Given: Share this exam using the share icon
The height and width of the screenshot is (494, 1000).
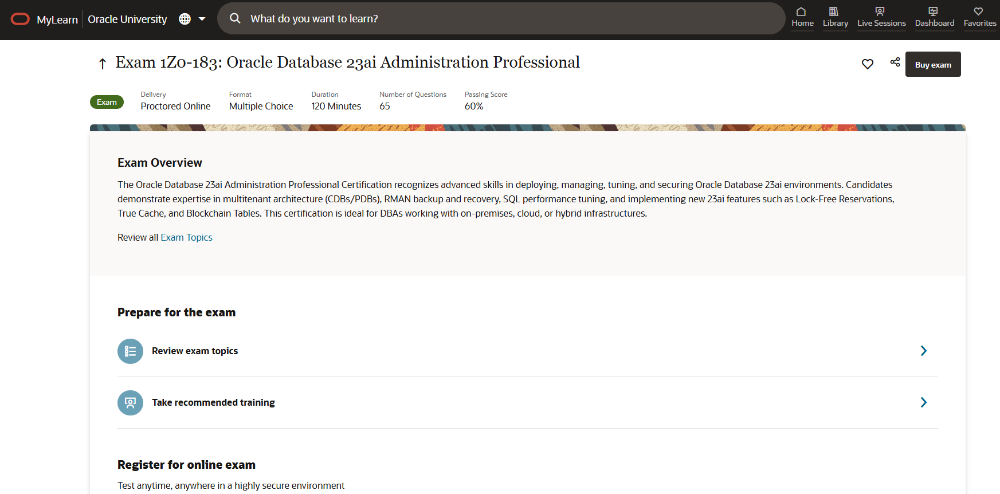Looking at the screenshot, I should (895, 62).
